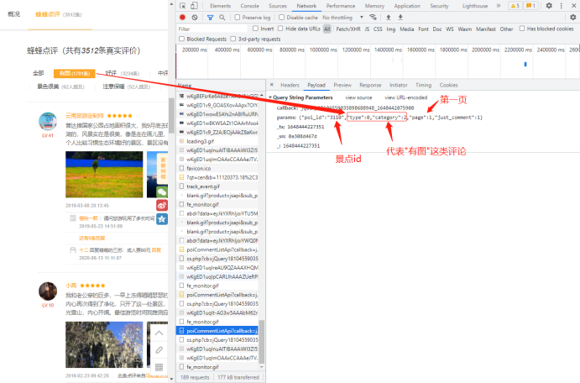Show more DevTools tabs chevron

click(499, 6)
